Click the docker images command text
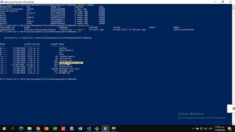This screenshot has height=132, width=235. click(x=86, y=5)
